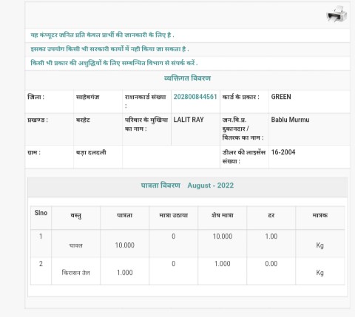Click entitlement 10.000 in the चावल row

125,245
